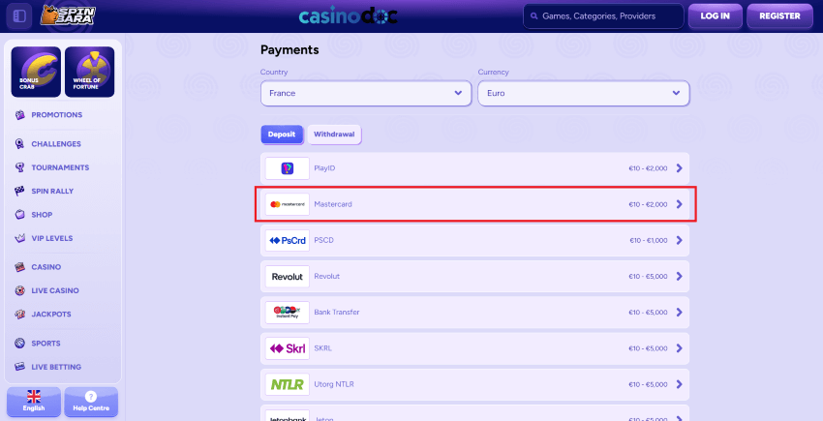Image resolution: width=823 pixels, height=421 pixels.
Task: Open Shop in the sidebar
Action: (42, 215)
